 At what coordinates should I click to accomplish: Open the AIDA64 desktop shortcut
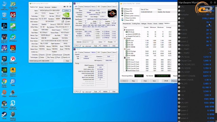coord(13,16)
